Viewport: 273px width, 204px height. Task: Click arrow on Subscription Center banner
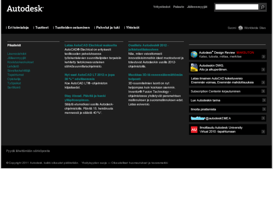[x=263, y=91]
